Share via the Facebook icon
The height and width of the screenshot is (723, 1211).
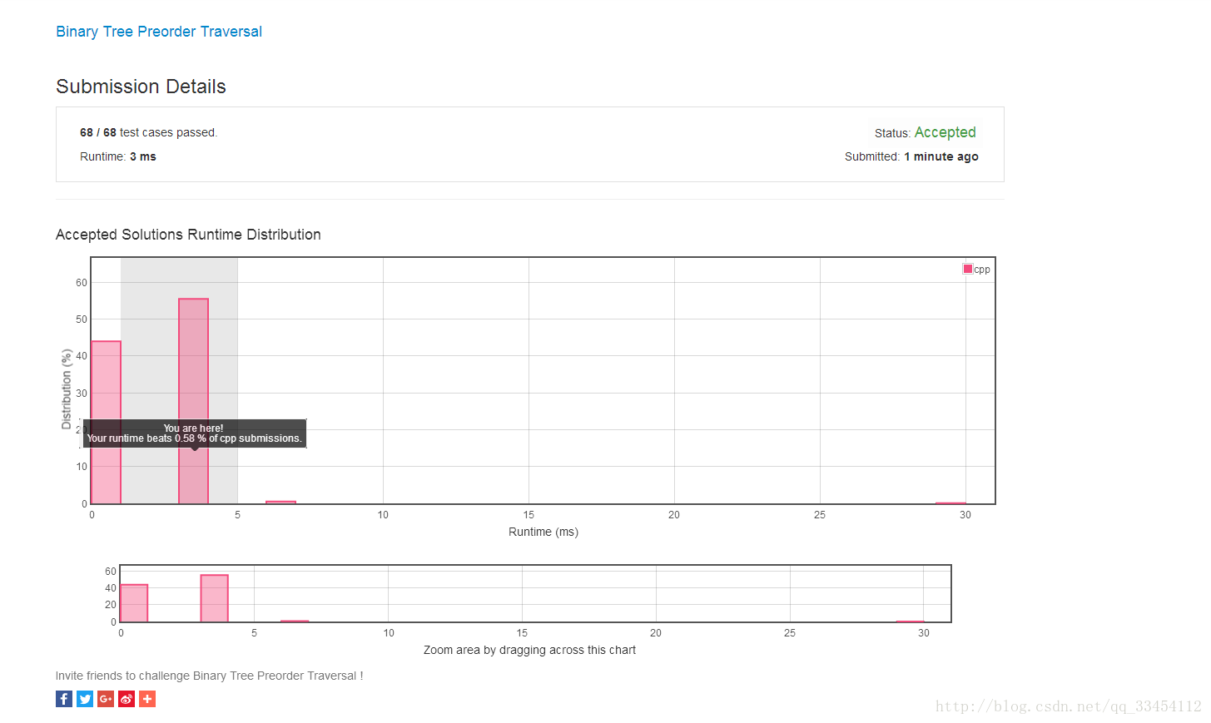64,699
